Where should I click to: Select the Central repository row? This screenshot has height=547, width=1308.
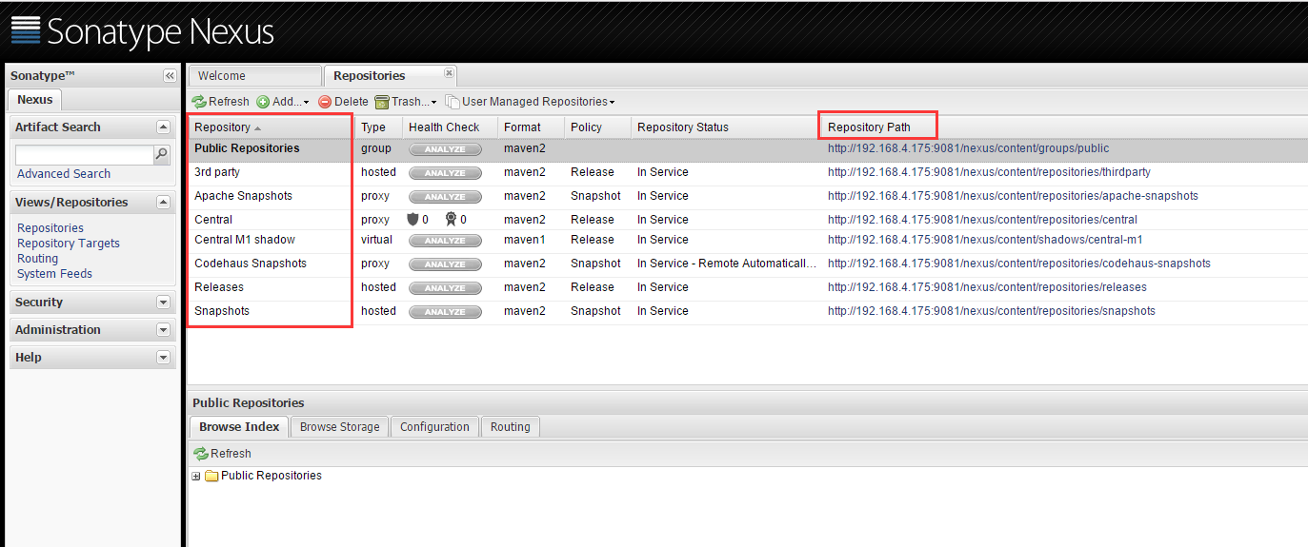pos(747,220)
